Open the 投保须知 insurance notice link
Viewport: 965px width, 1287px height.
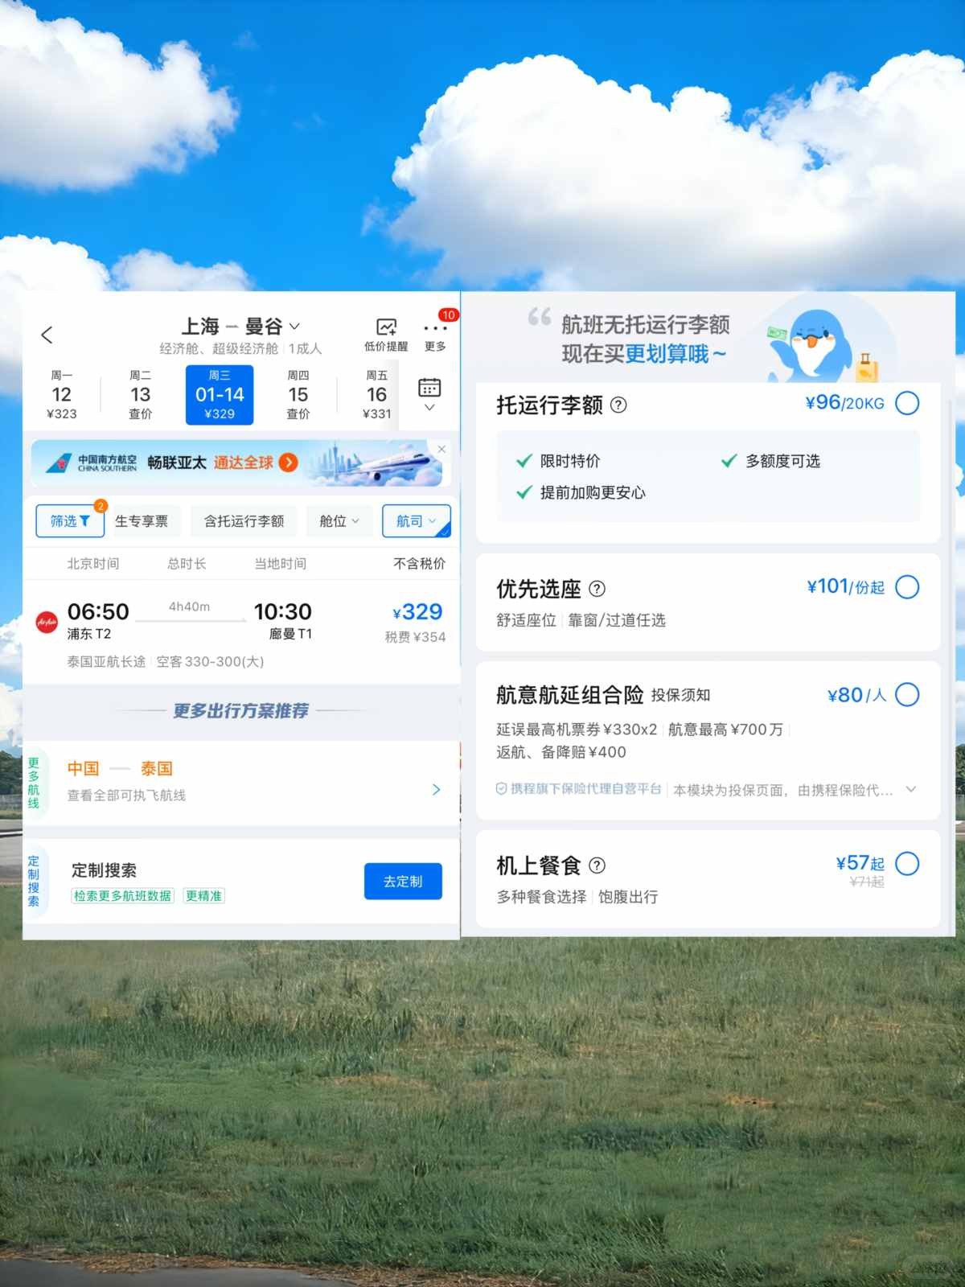[680, 695]
